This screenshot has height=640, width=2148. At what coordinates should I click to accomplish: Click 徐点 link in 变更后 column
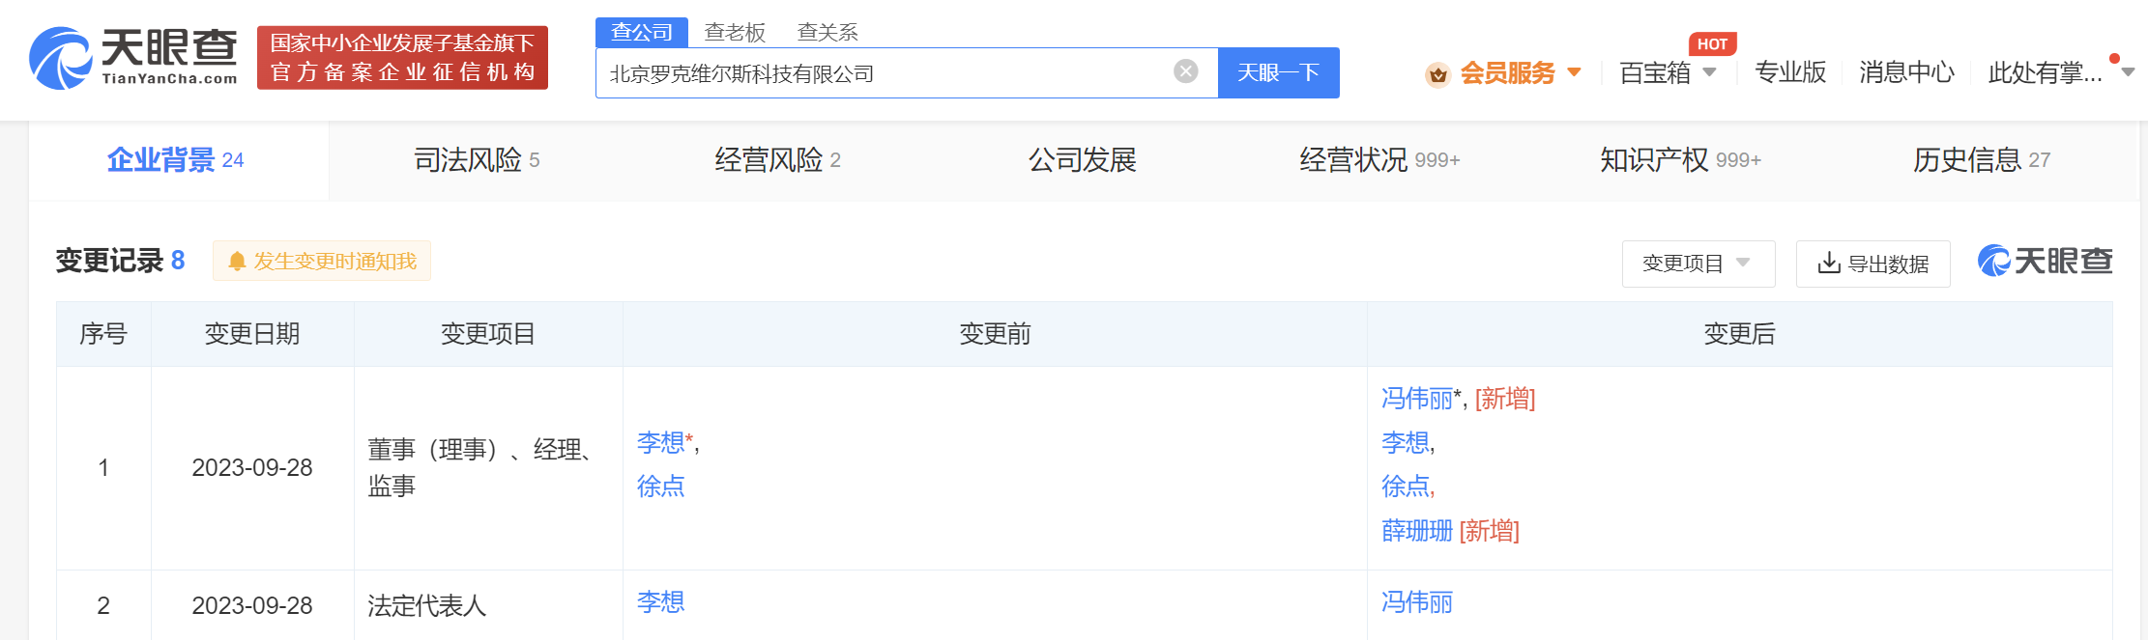click(1406, 487)
